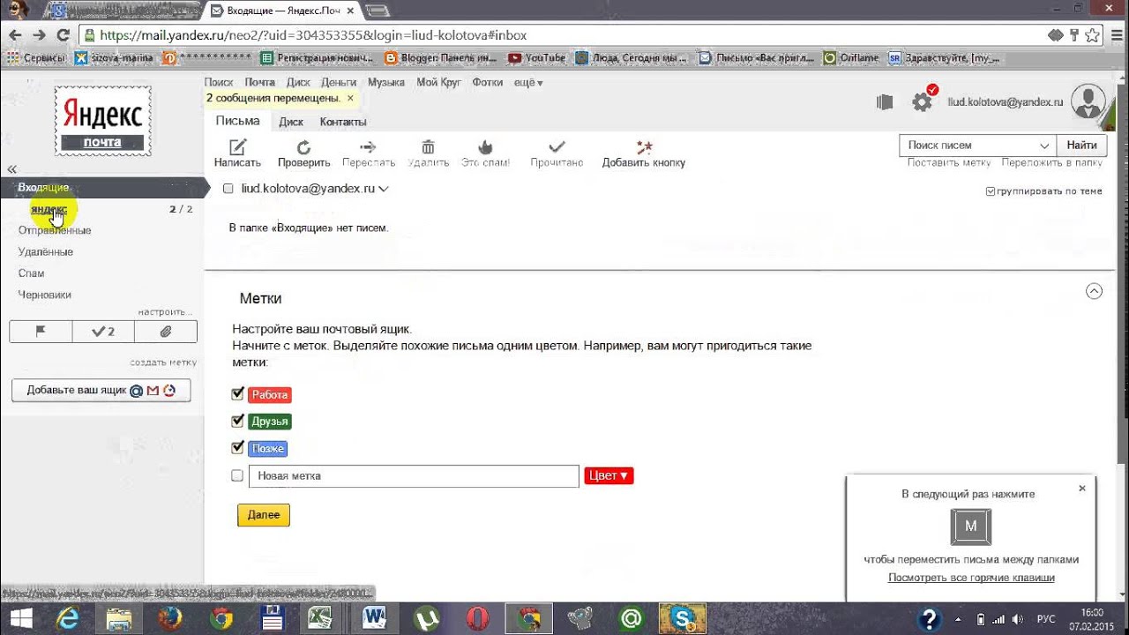Open Фотки in the top menu
The height and width of the screenshot is (635, 1129).
(488, 82)
